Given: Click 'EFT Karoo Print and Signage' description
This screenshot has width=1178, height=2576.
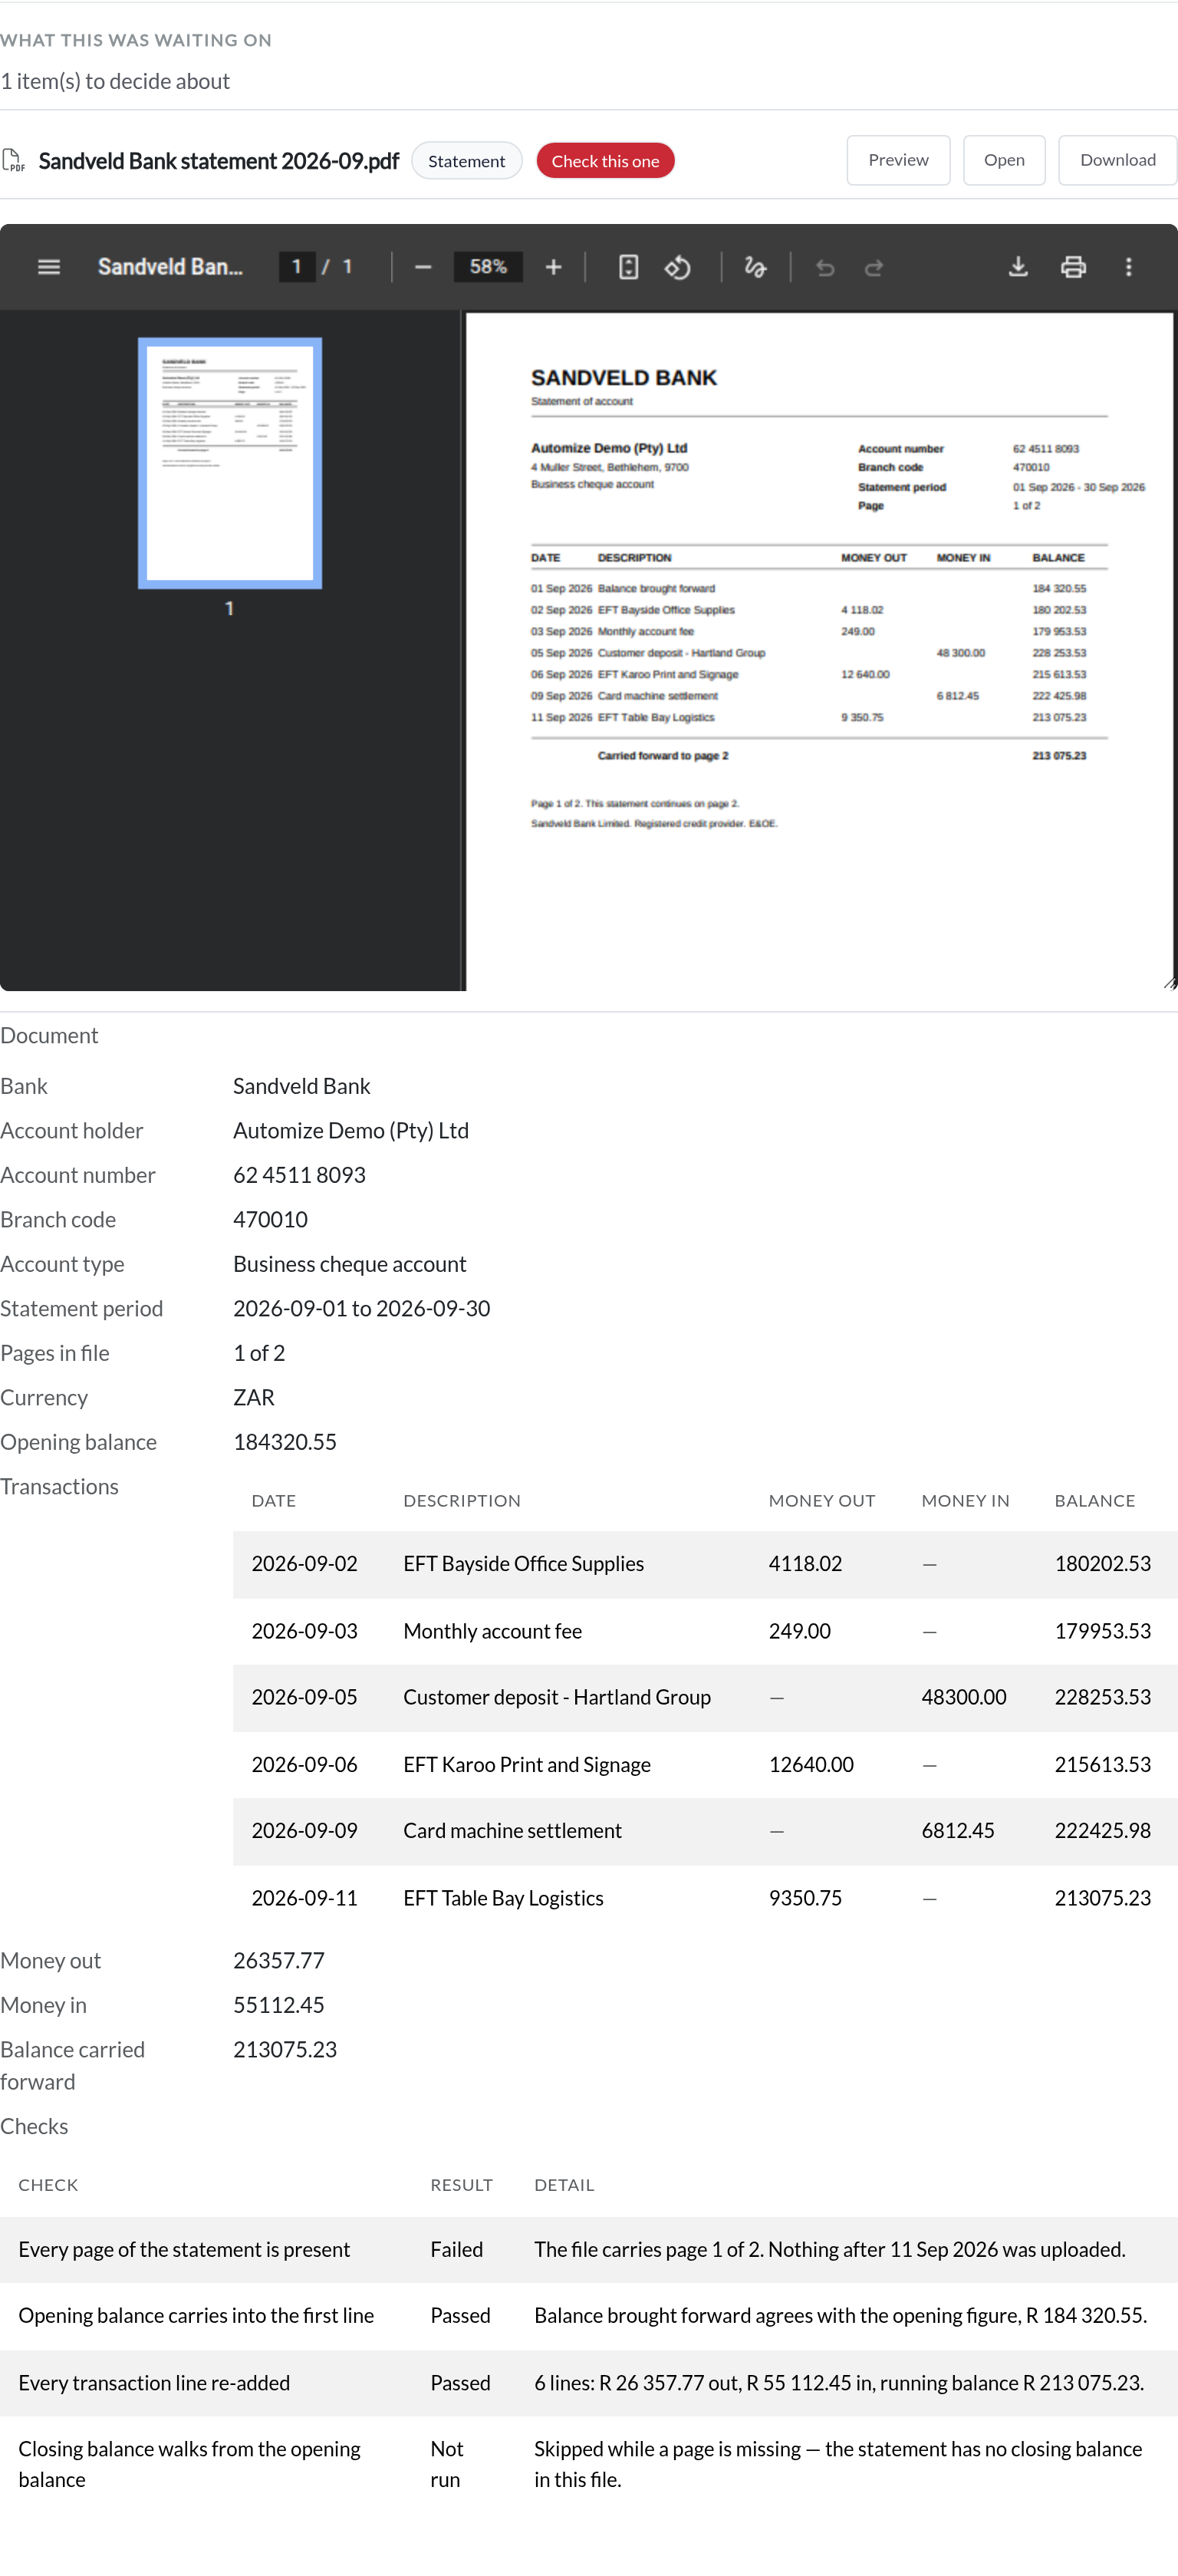Looking at the screenshot, I should [x=527, y=1765].
